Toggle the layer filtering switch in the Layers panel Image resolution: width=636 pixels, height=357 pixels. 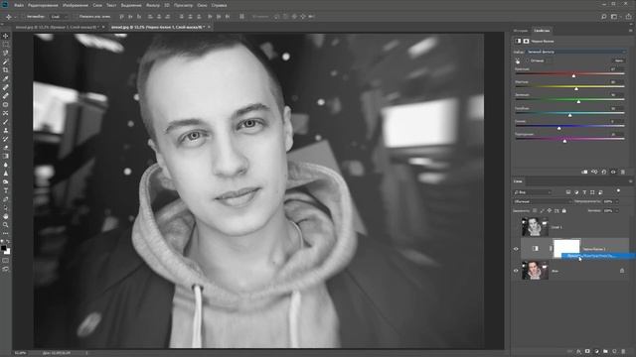tap(618, 191)
